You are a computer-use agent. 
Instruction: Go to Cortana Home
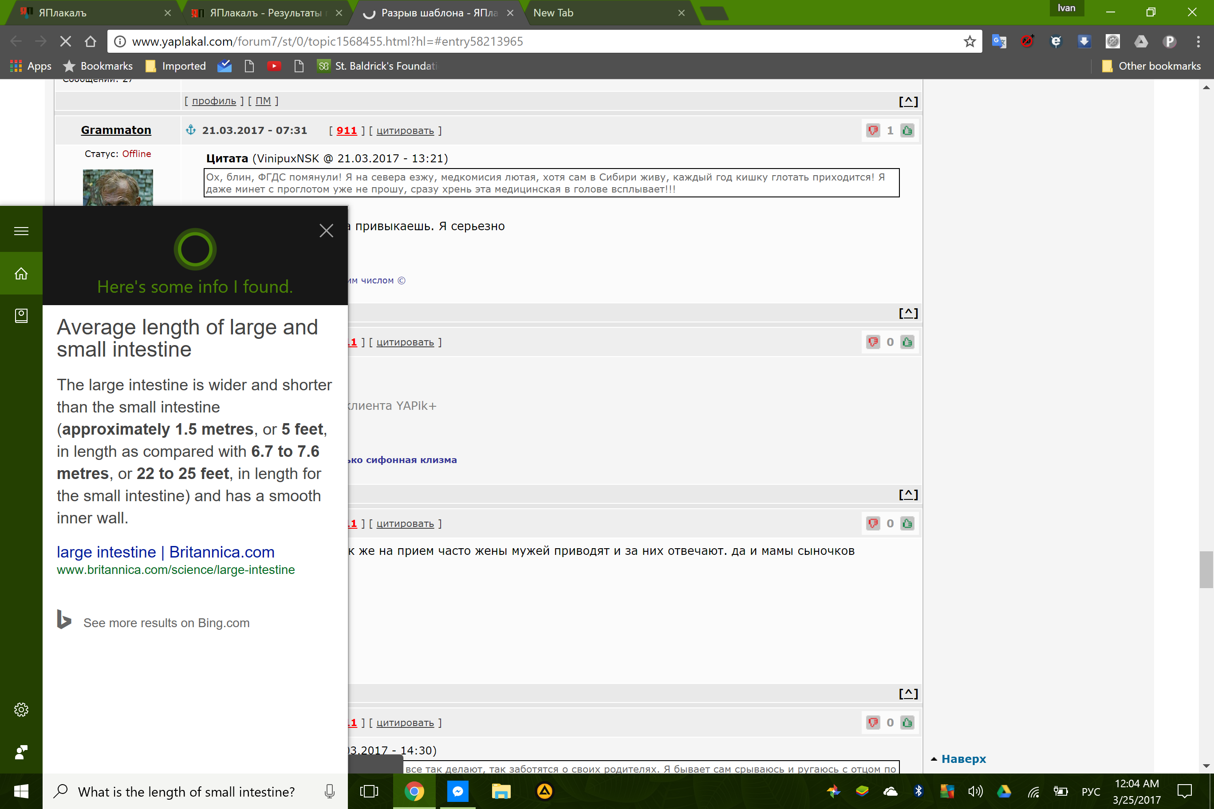click(21, 273)
